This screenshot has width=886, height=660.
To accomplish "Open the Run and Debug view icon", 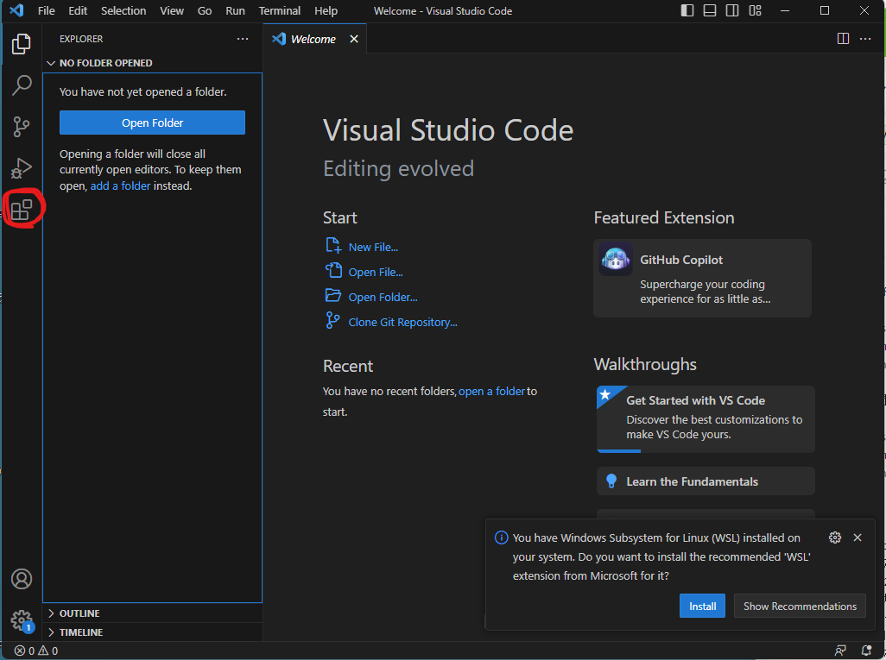I will [22, 168].
